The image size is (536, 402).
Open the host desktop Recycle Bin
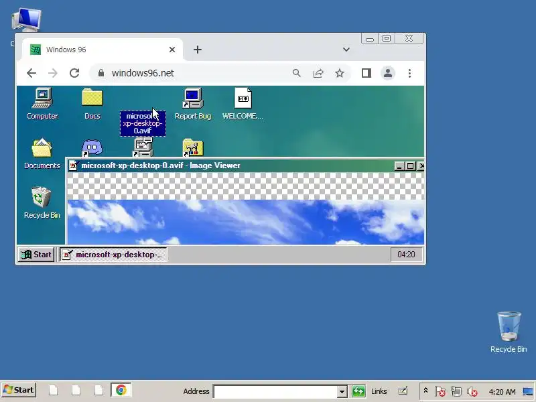click(x=509, y=332)
